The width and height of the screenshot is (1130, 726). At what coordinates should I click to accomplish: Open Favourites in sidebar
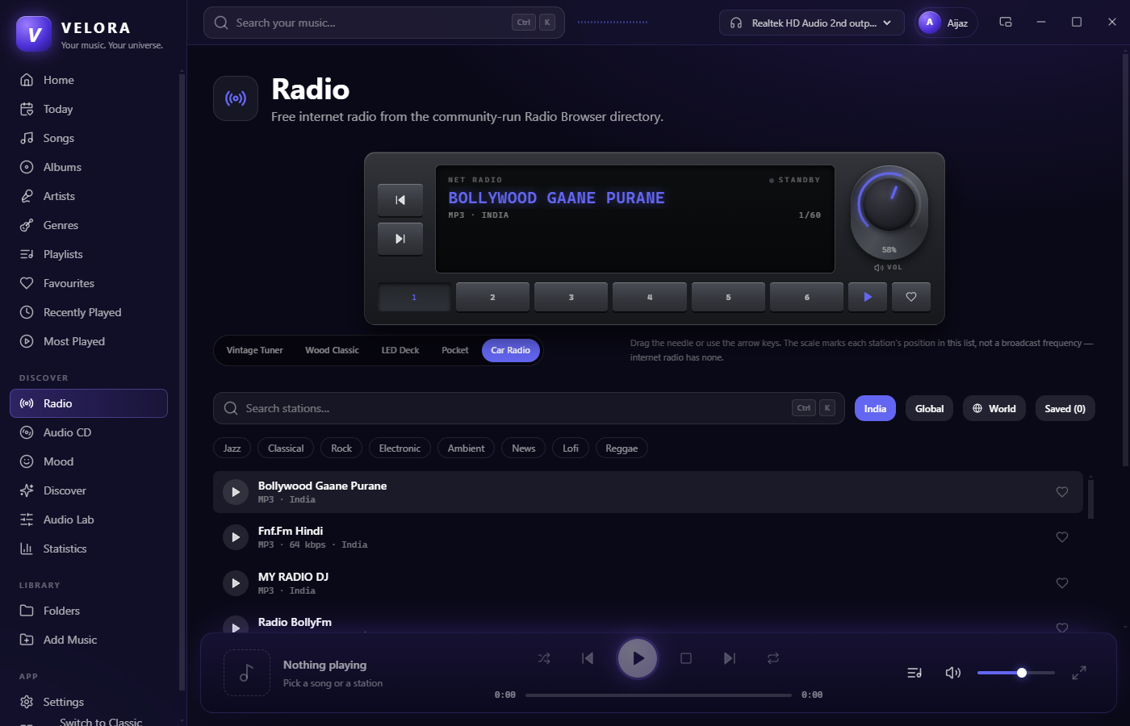[89, 283]
